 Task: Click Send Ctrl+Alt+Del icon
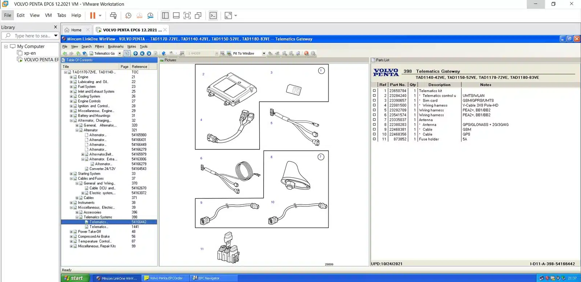pyautogui.click(x=113, y=16)
